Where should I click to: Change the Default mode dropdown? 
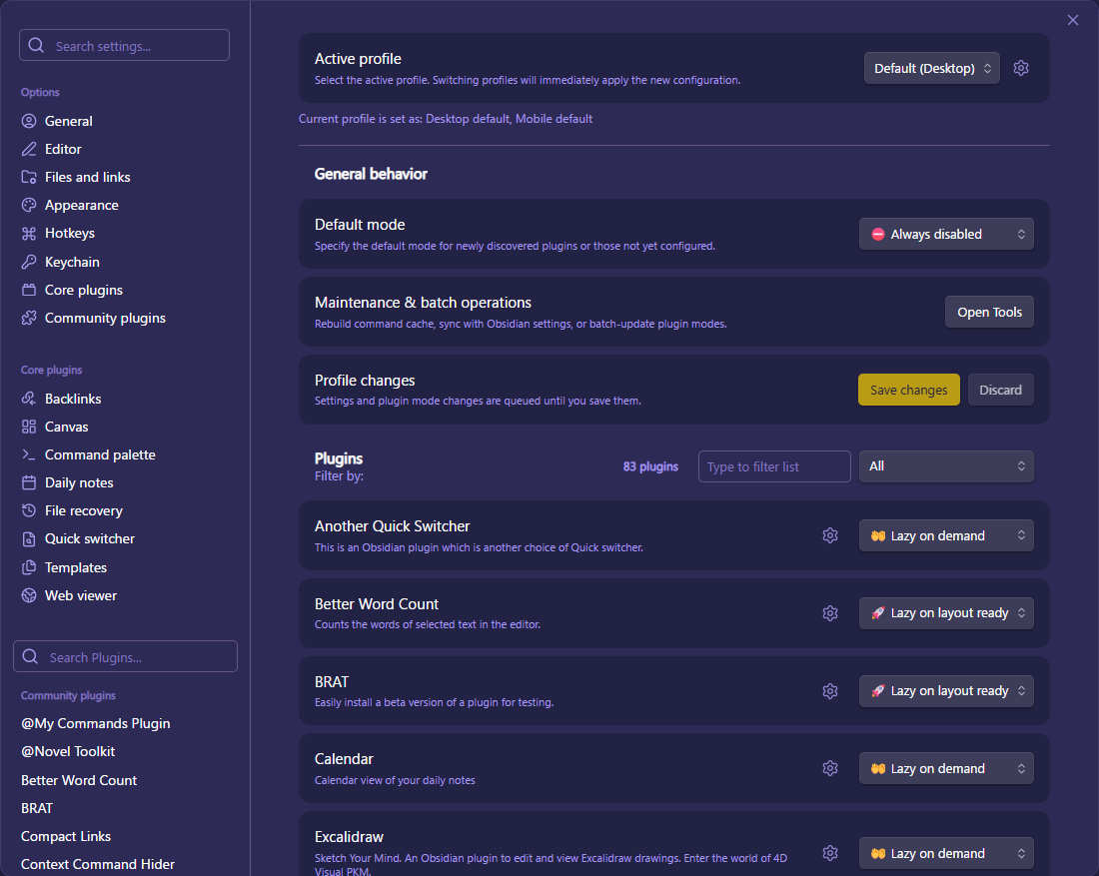point(946,234)
